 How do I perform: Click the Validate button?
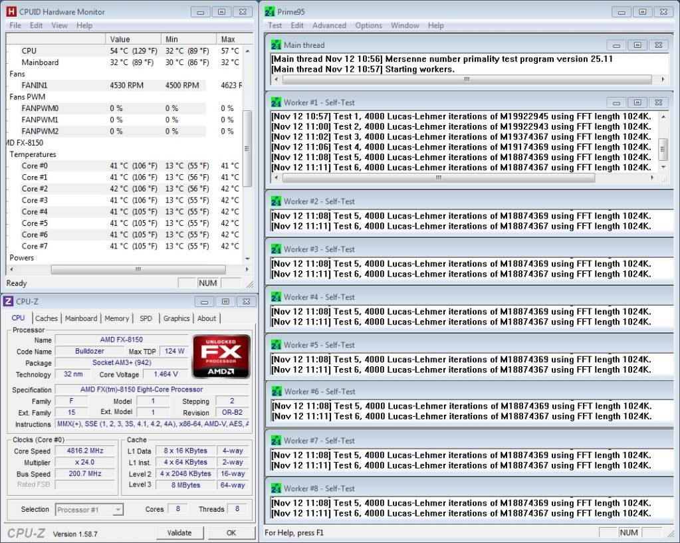pos(179,532)
